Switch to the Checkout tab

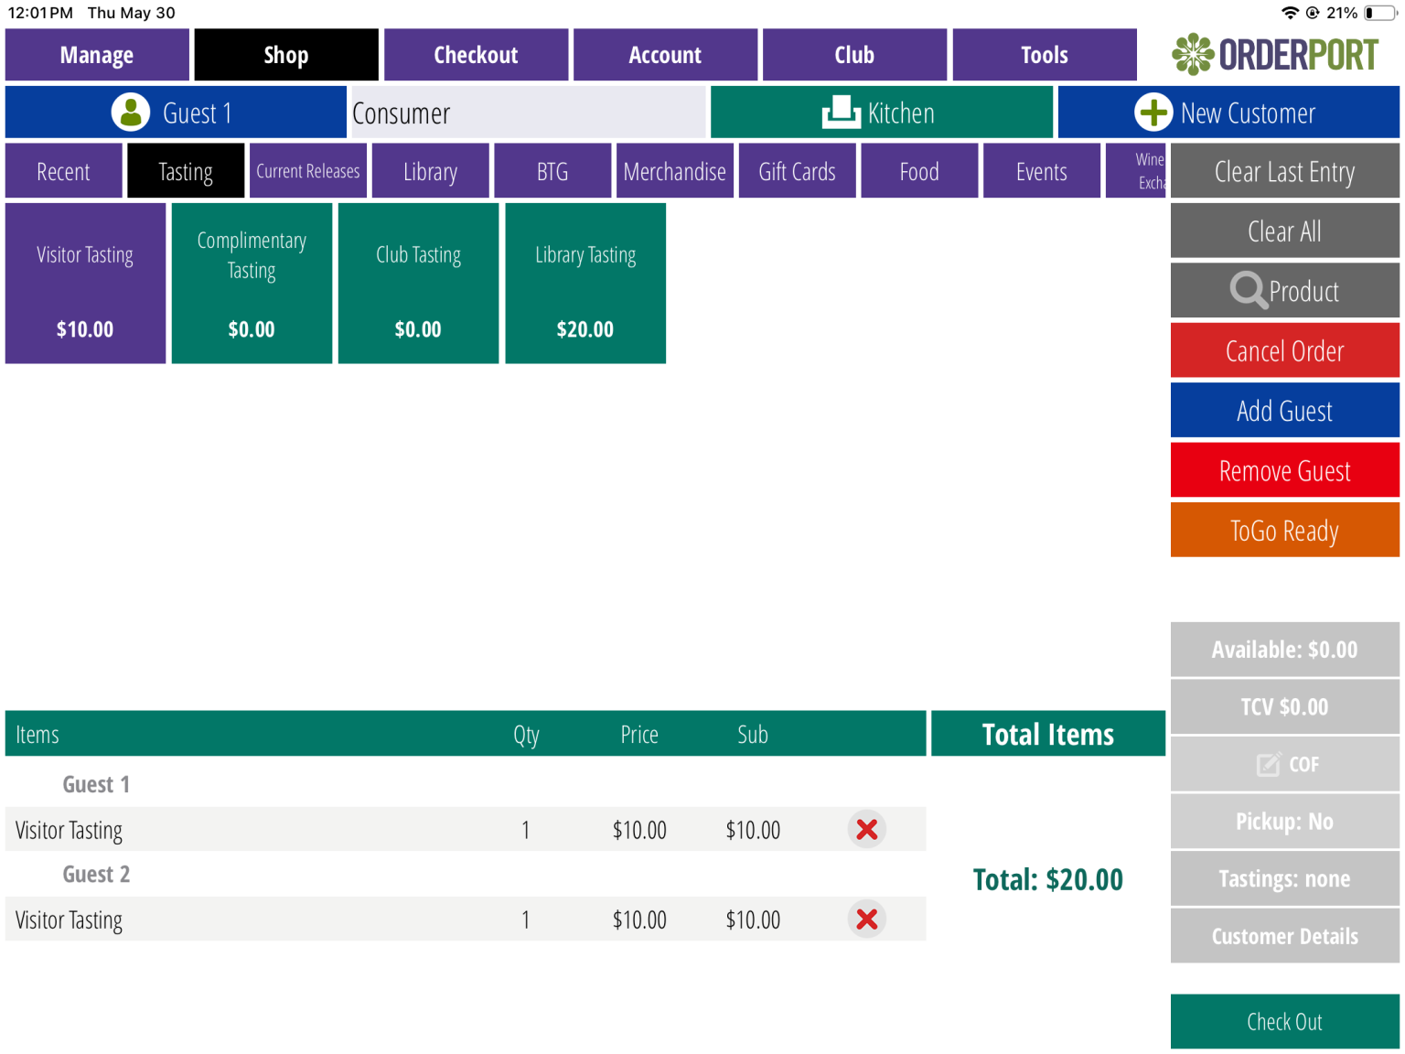[476, 54]
